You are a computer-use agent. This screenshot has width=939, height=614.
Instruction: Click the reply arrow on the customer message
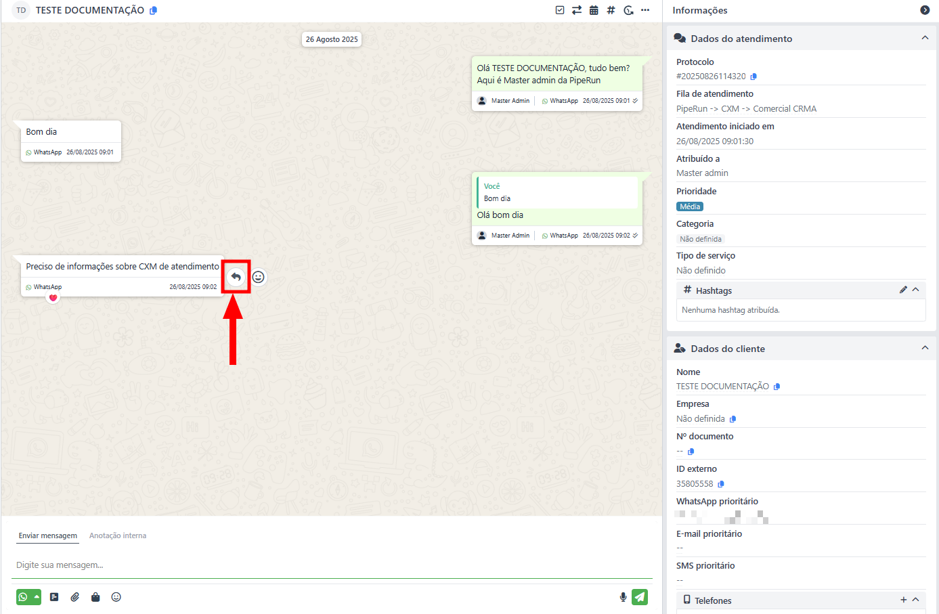(x=236, y=277)
